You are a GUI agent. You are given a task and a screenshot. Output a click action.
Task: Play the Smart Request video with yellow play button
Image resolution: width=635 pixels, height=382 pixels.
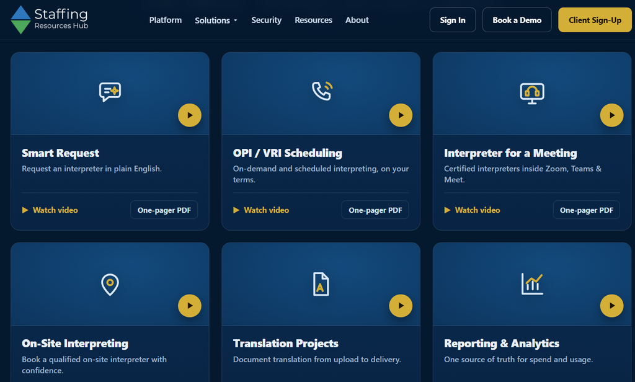tap(190, 115)
